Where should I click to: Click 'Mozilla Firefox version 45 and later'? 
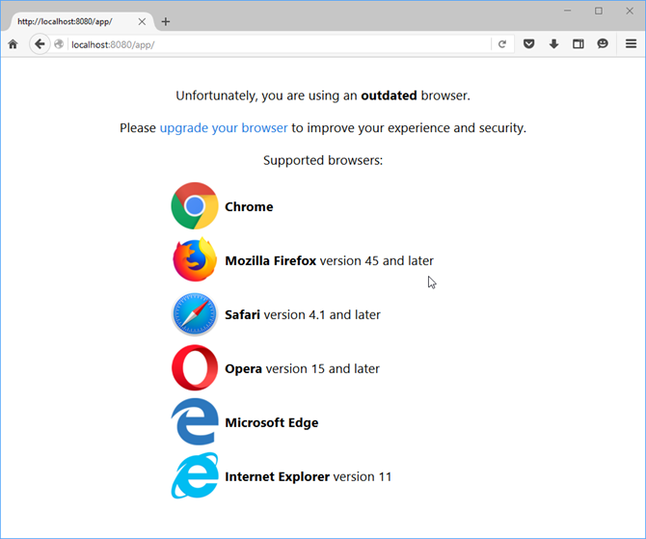coord(329,261)
